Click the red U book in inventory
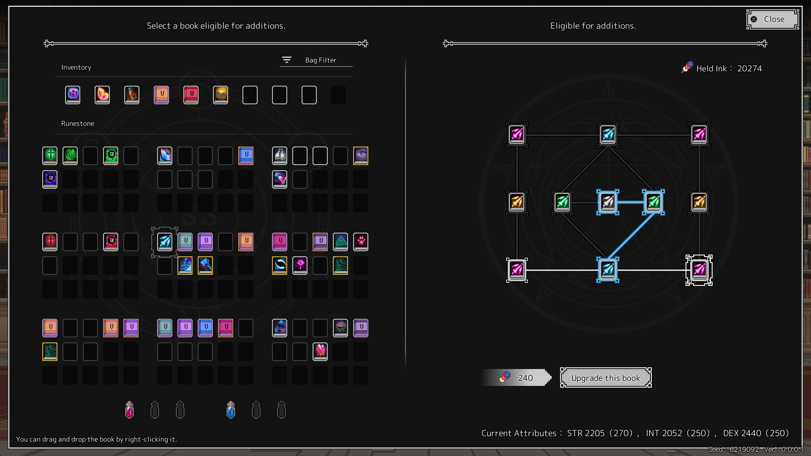Screen dimensions: 811x456 191,95
